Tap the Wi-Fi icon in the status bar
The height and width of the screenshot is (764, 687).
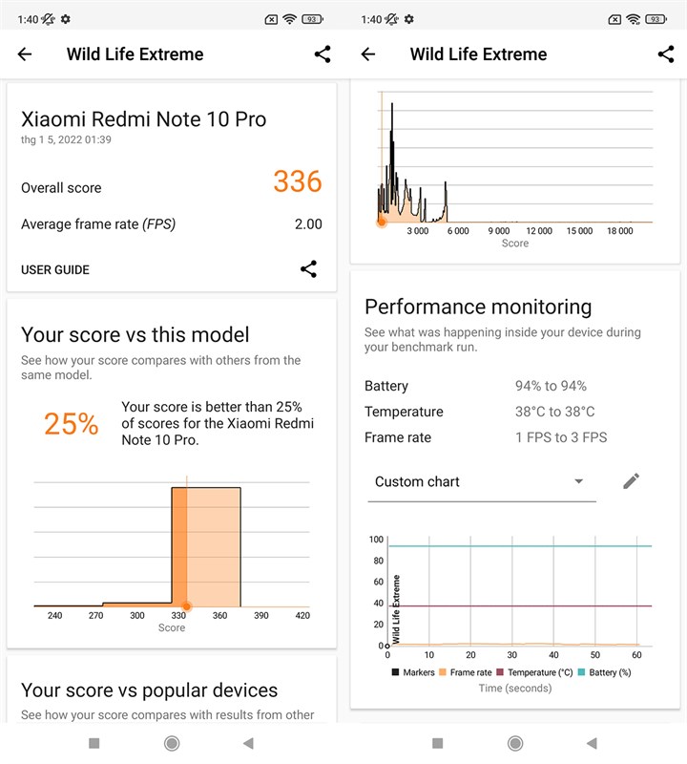click(290, 17)
